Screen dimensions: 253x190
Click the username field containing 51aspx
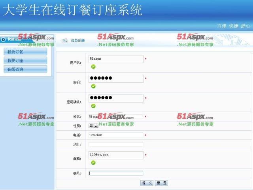point(116,59)
